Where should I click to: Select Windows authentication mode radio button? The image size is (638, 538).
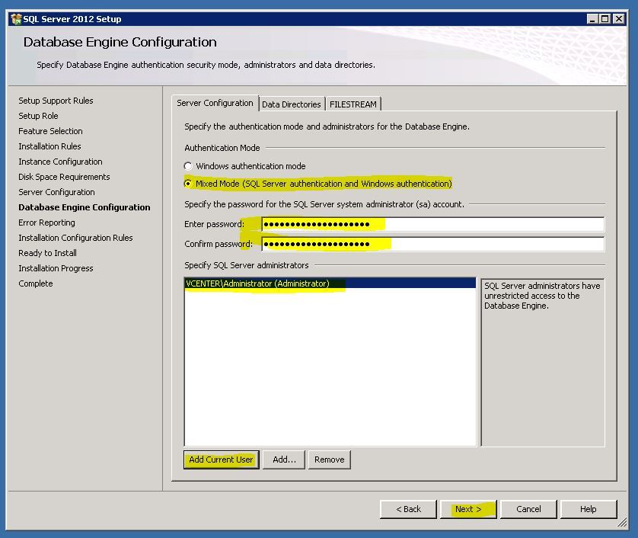[188, 166]
